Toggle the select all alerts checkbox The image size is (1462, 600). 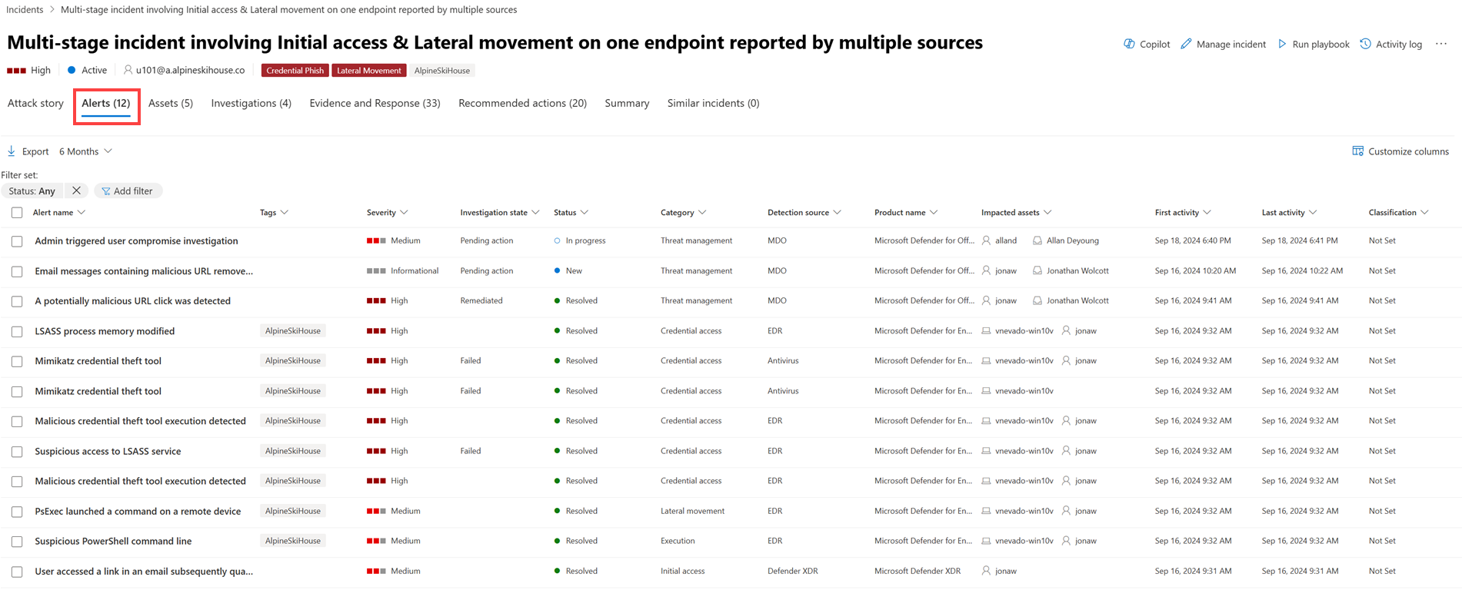[17, 213]
